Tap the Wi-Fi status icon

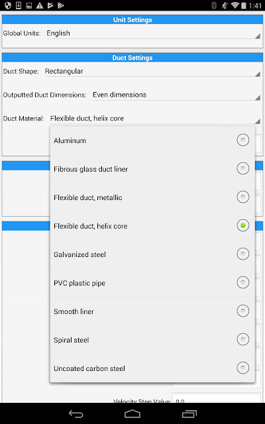pos(235,5)
